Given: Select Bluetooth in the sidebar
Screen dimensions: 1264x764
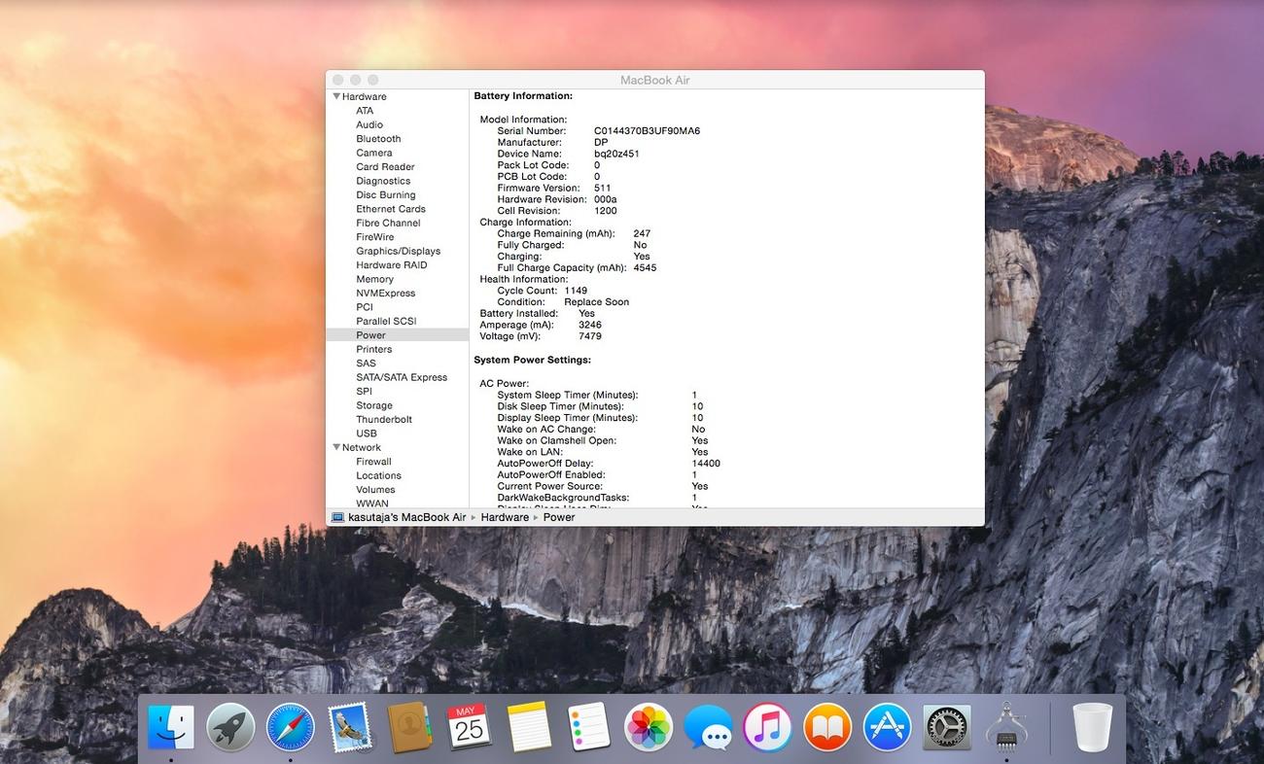Looking at the screenshot, I should (x=378, y=139).
